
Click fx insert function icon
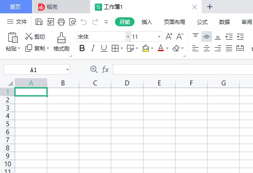coord(105,69)
